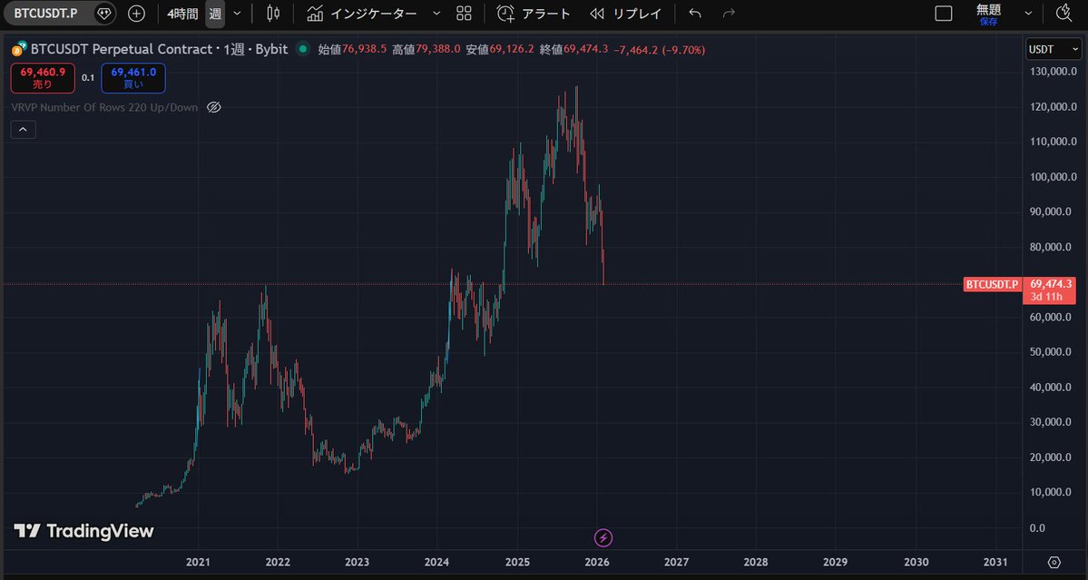Click the layout grid selection icon
1088x580 pixels.
[x=463, y=14]
